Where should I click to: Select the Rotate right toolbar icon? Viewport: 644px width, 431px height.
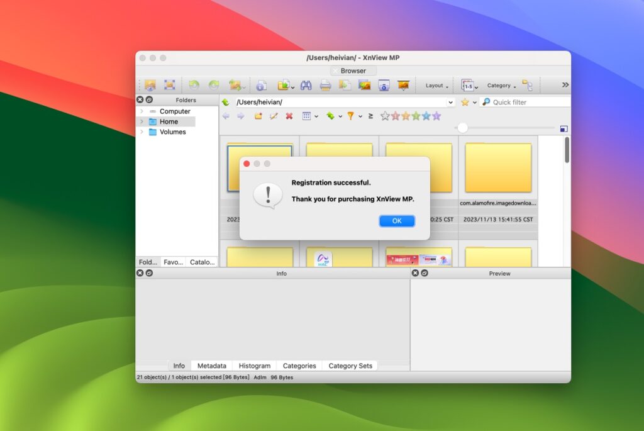213,84
